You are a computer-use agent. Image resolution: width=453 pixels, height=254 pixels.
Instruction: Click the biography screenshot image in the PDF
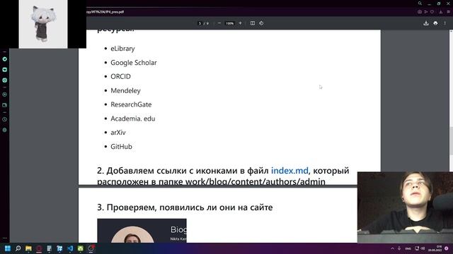click(142, 231)
